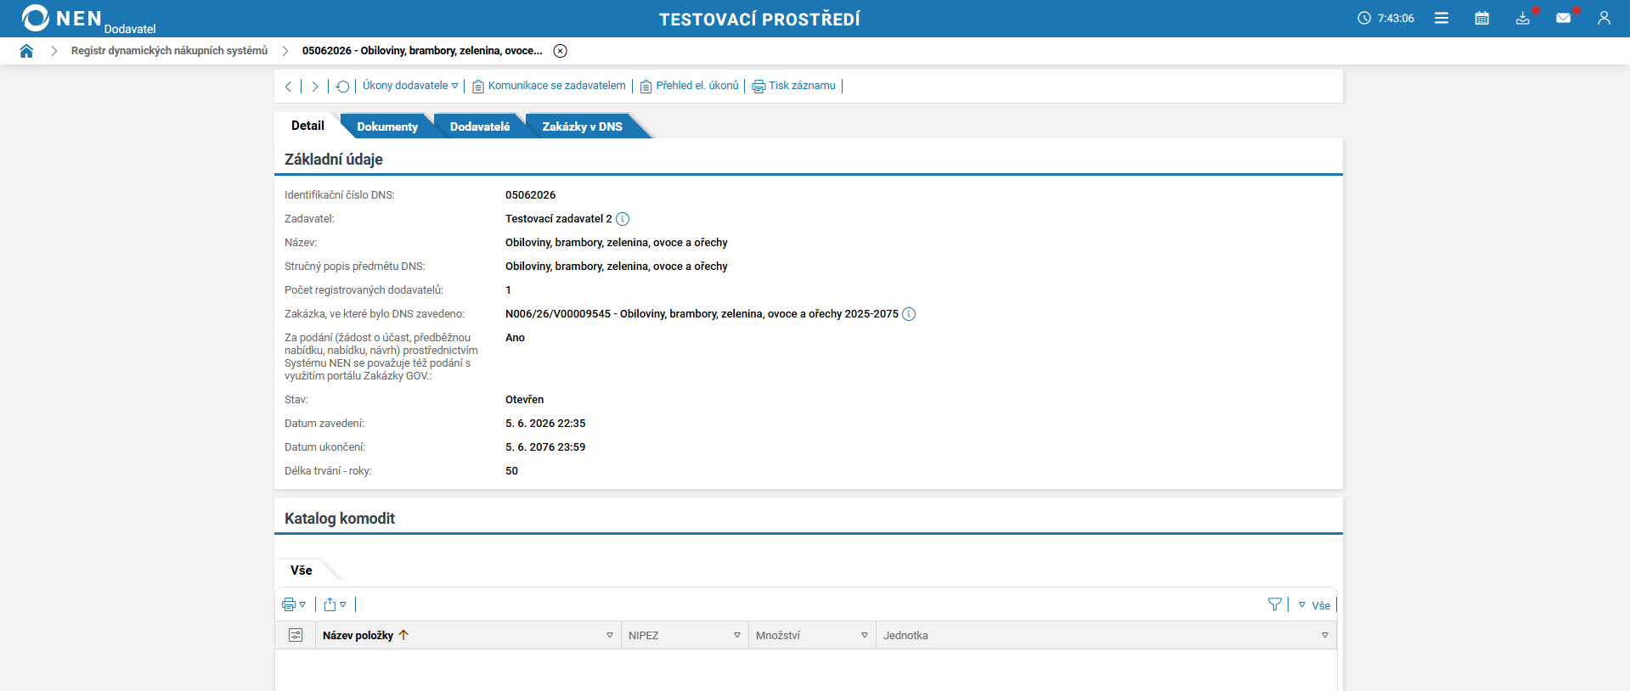This screenshot has height=691, width=1630.
Task: Click the filter funnel icon
Action: click(1275, 604)
